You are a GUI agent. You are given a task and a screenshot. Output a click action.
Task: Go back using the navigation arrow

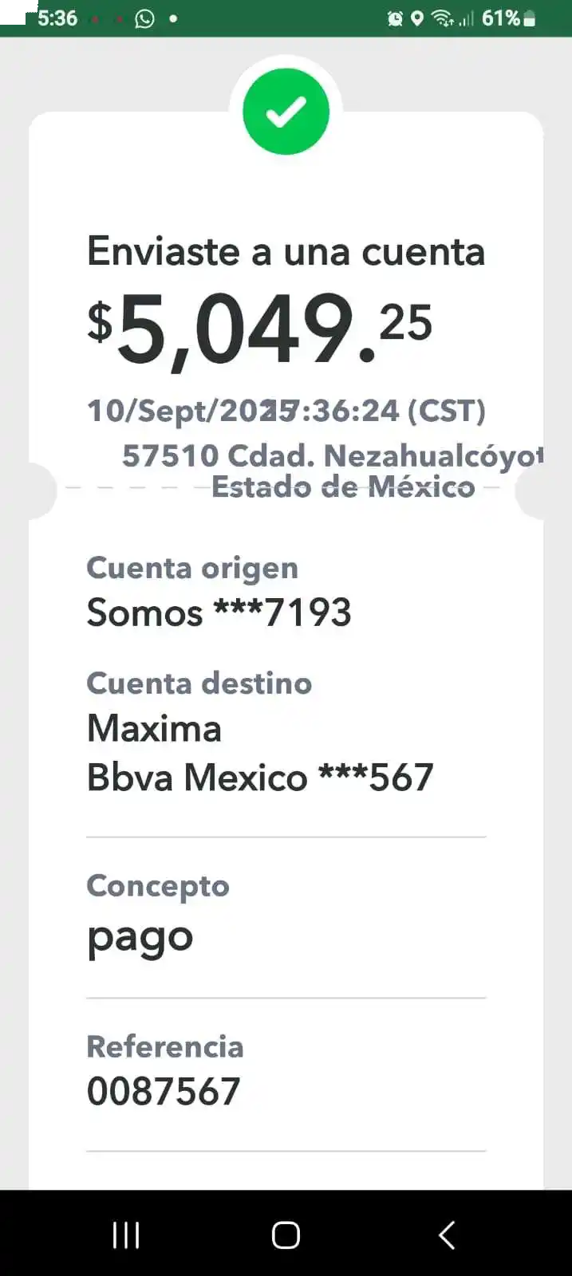tap(447, 1235)
